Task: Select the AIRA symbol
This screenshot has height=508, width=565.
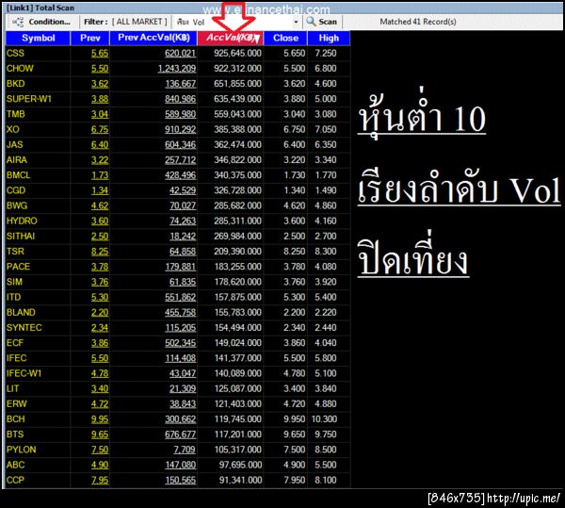Action: coord(17,159)
